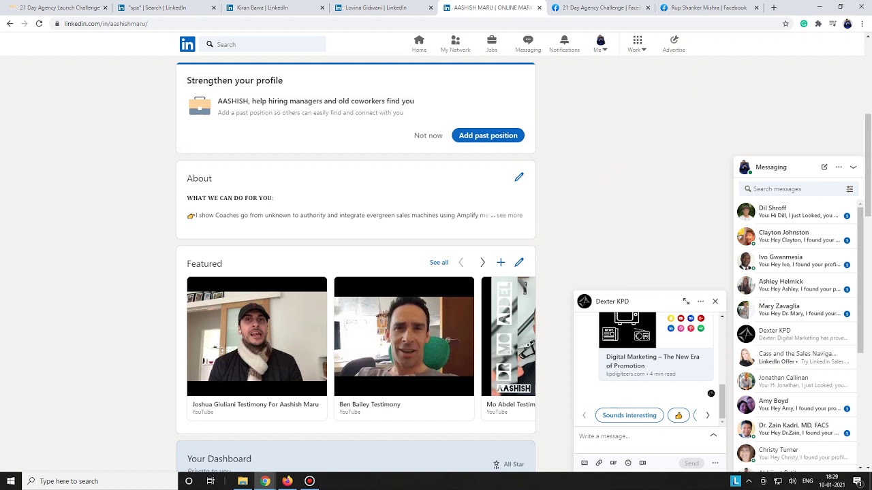Edit the About section pencil
872x490 pixels.
click(x=519, y=177)
